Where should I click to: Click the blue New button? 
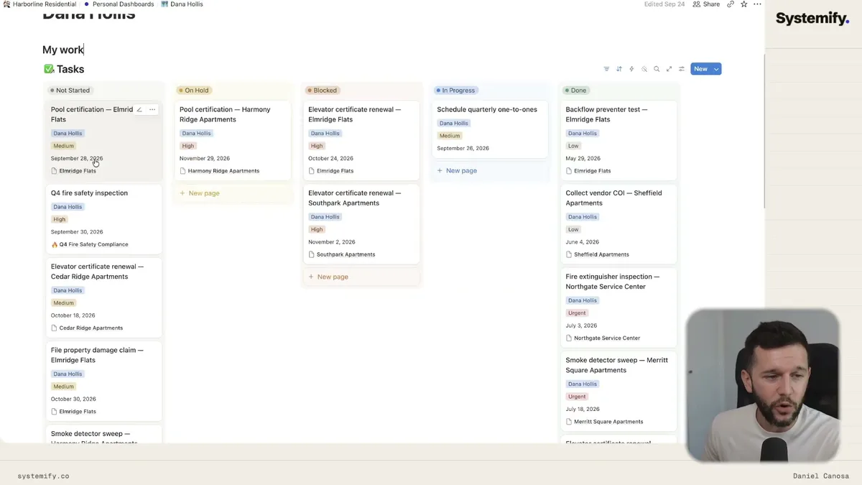tap(700, 69)
